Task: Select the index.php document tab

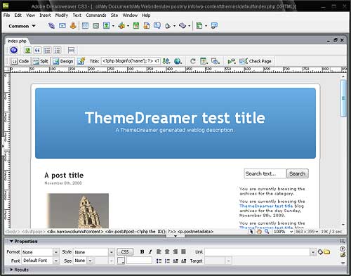Action: [17, 41]
